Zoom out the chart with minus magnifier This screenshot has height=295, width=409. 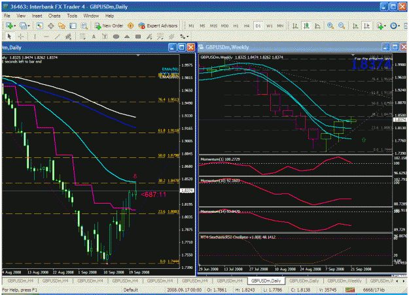342,25
